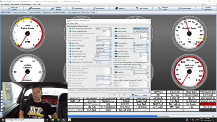This screenshot has height=122, width=217.
Task: Open the Table choices toolbar menu
Action: [142, 8]
